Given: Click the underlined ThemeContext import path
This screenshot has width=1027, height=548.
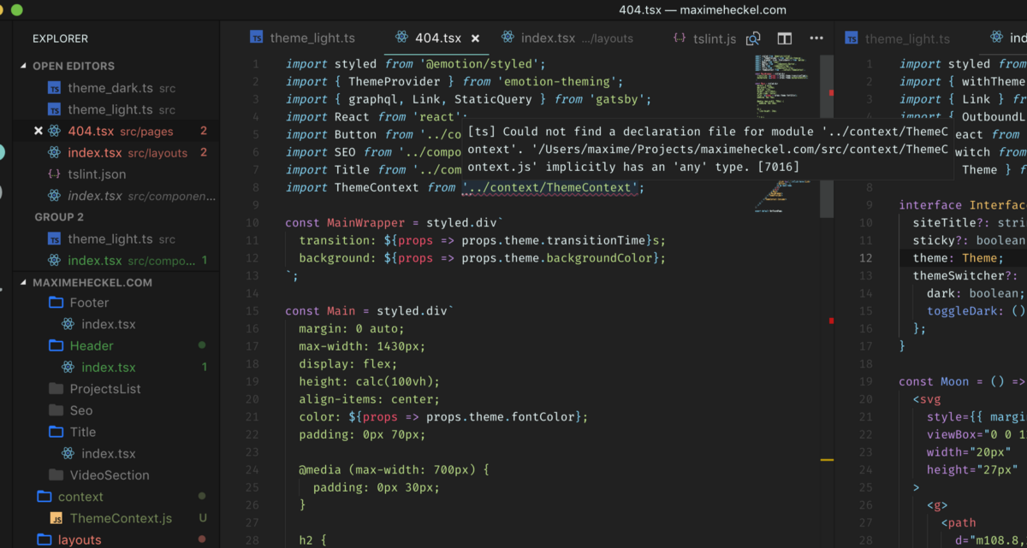Looking at the screenshot, I should click(552, 187).
